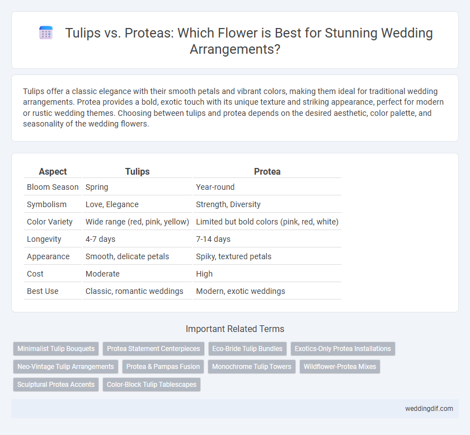Click the Color-Block Tulip Tablescapes tag
The image size is (470, 435).
(x=152, y=385)
